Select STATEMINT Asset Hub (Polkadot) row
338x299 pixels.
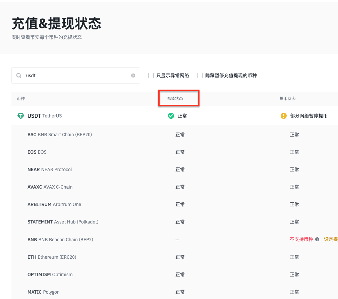coord(175,222)
